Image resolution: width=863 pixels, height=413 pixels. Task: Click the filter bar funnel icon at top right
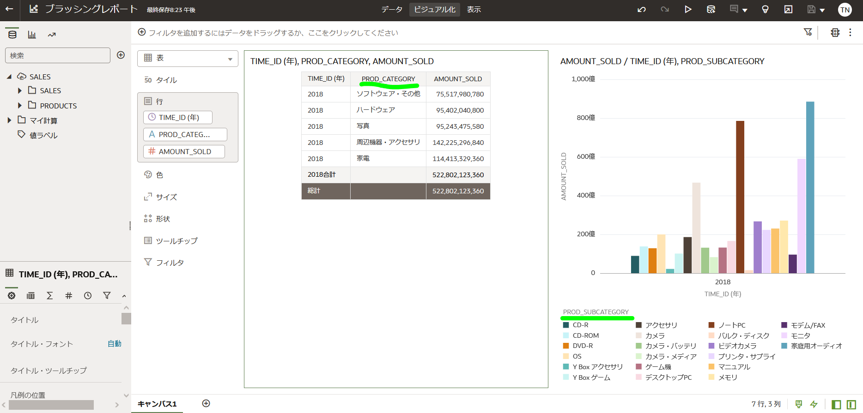(808, 32)
